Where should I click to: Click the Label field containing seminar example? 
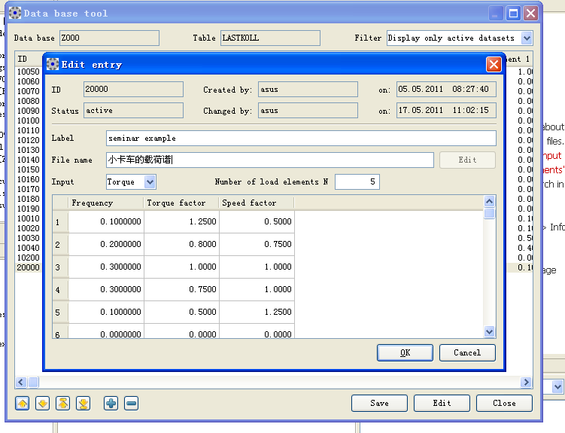coord(301,139)
